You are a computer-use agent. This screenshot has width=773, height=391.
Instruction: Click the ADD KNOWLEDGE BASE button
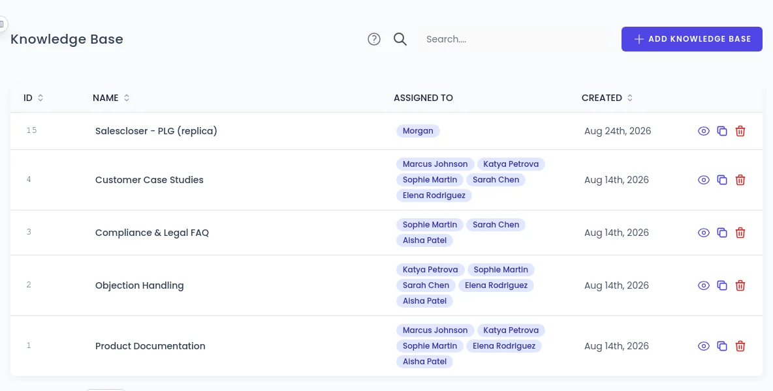691,39
